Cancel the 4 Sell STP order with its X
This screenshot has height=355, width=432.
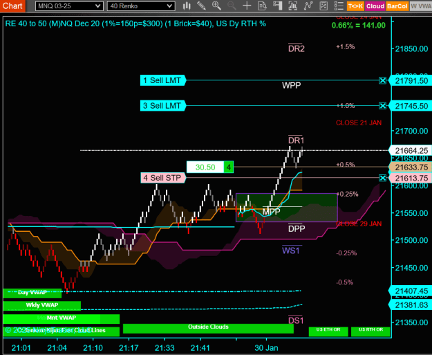(382, 178)
